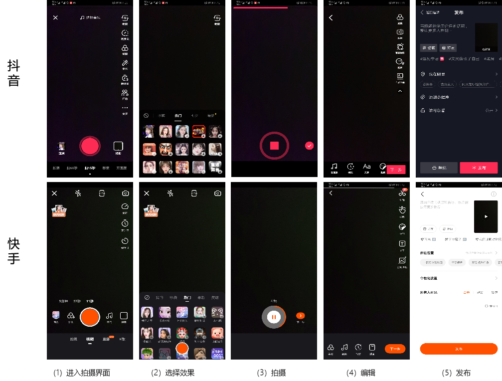Select the orange 公开 visibility option in Kuaishou
The width and height of the screenshot is (502, 381).
click(x=467, y=292)
